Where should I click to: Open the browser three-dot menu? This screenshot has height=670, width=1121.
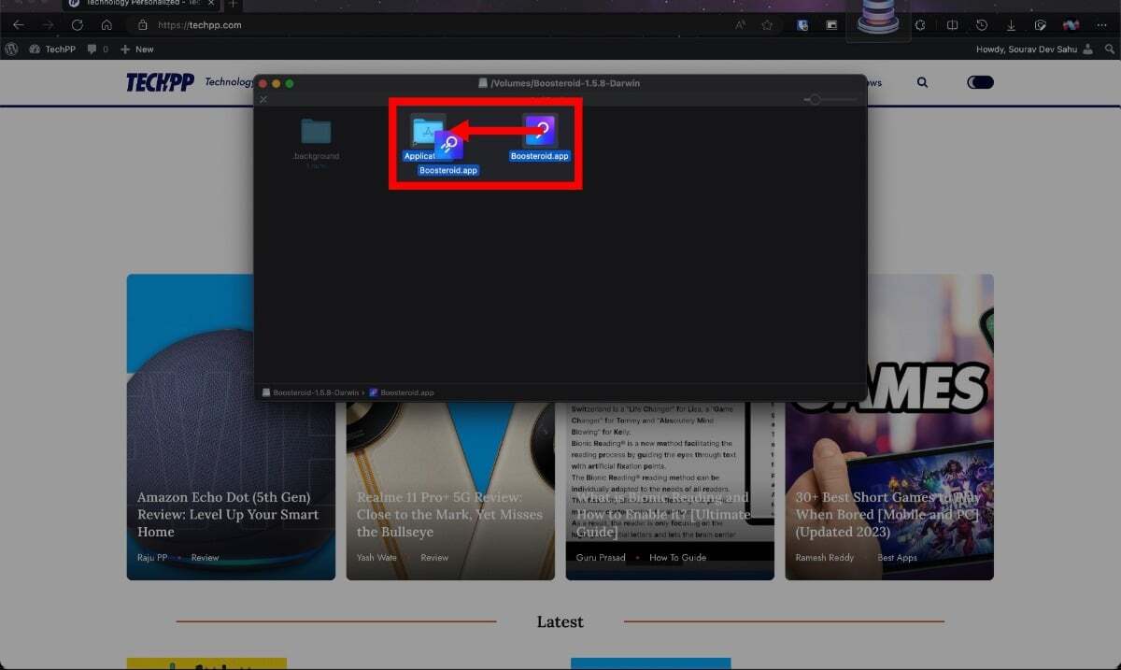coord(1100,25)
